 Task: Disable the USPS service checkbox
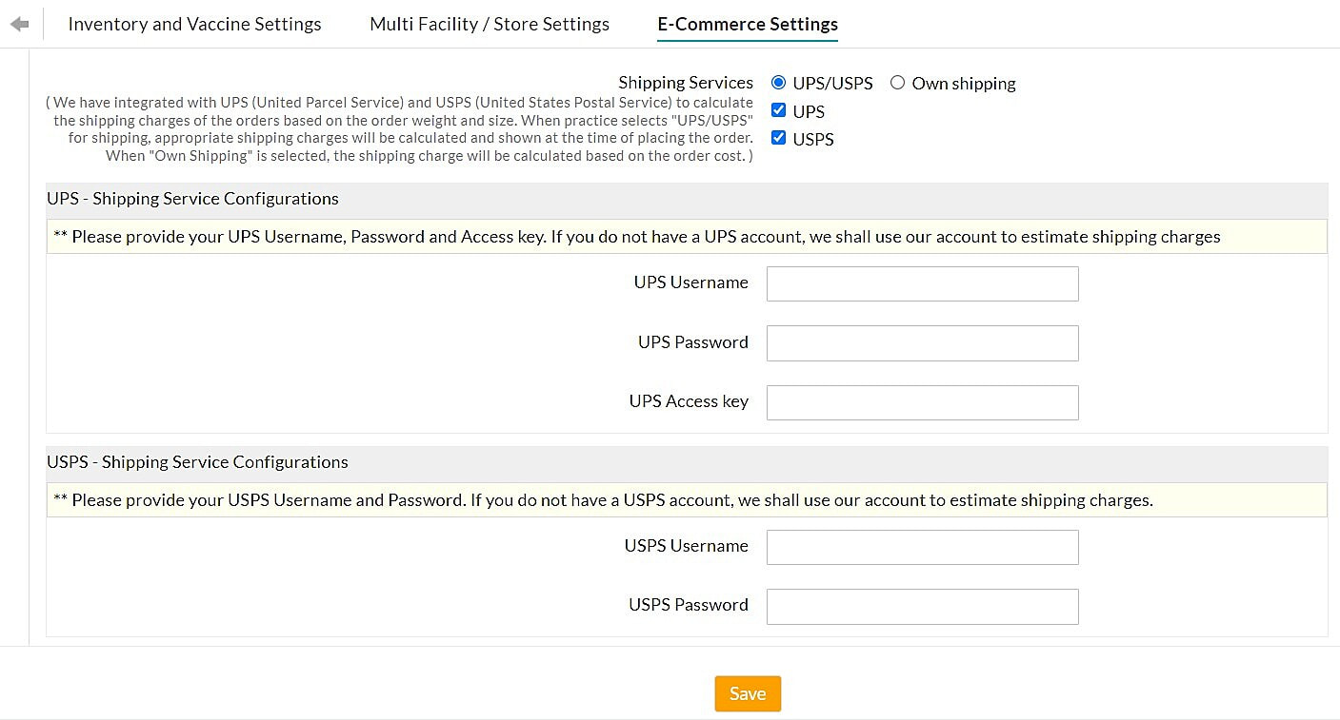click(x=778, y=137)
